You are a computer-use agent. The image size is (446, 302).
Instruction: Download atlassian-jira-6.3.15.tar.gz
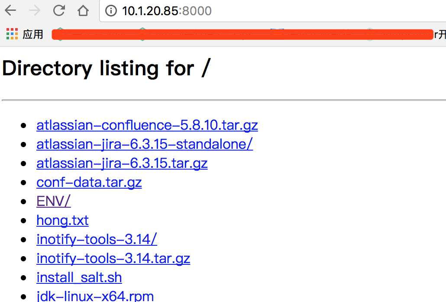point(122,164)
